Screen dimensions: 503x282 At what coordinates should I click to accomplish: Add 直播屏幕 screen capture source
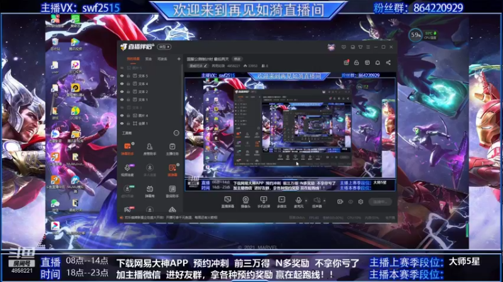click(x=228, y=202)
